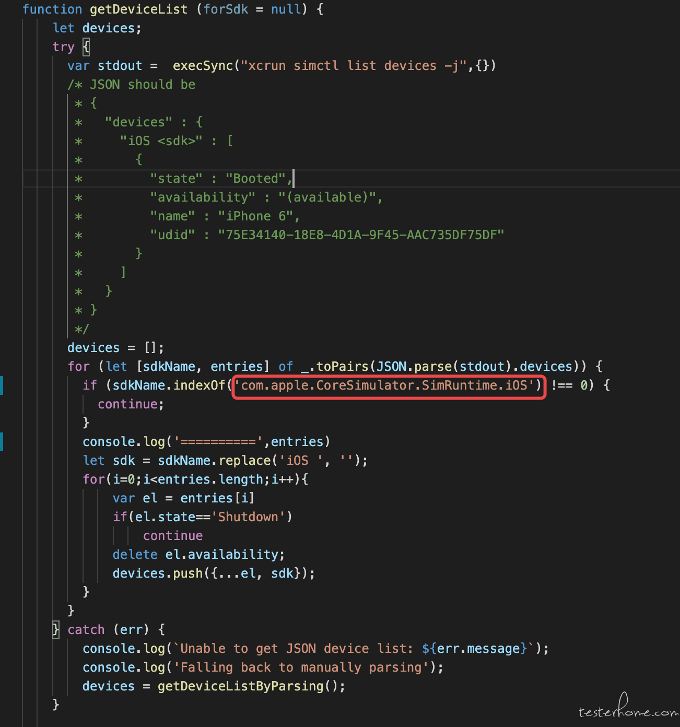The width and height of the screenshot is (680, 727).
Task: Click the sdkName.indexOf call
Action: tap(169, 385)
